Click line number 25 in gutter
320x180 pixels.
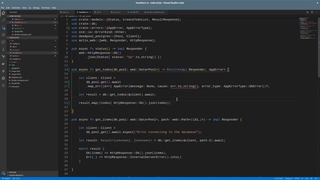tap(66, 119)
